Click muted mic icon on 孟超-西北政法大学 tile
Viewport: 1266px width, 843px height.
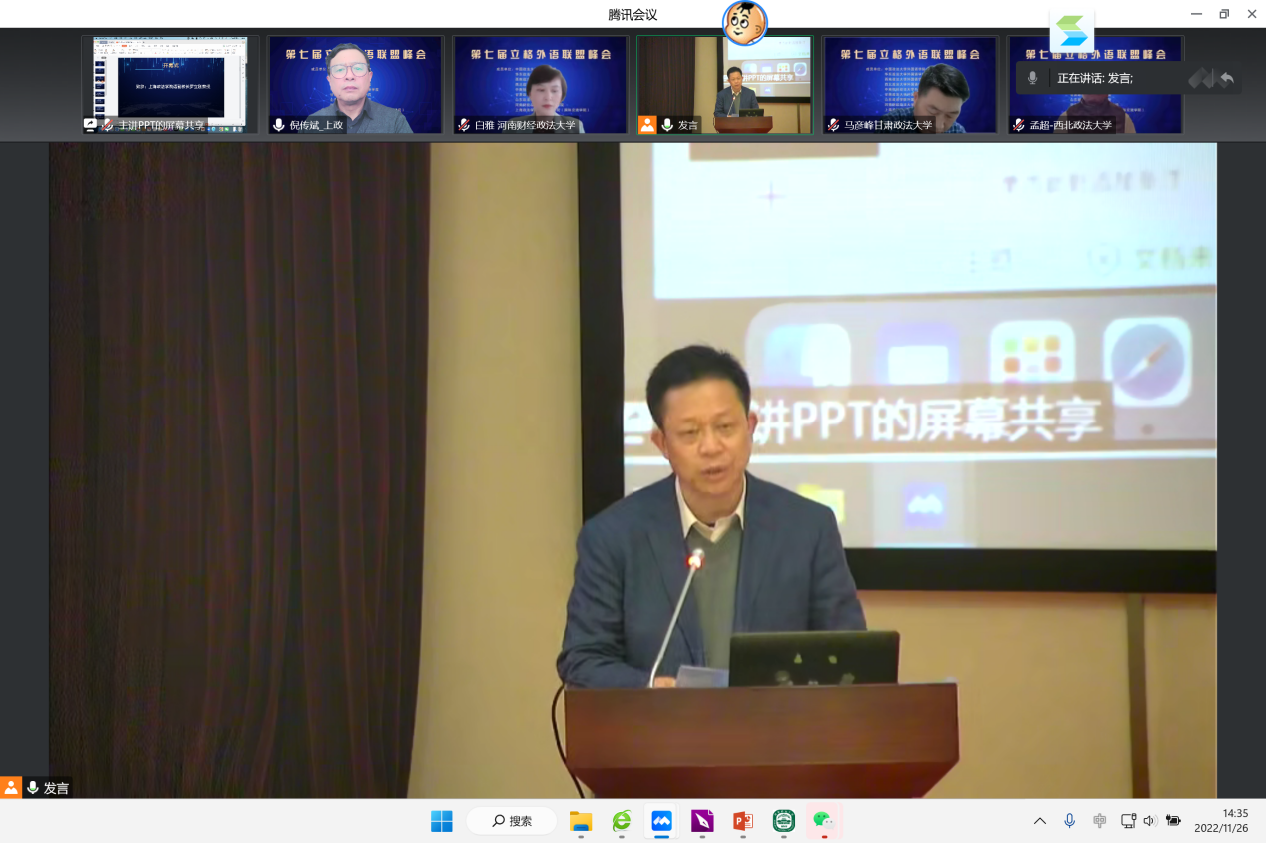[1018, 125]
